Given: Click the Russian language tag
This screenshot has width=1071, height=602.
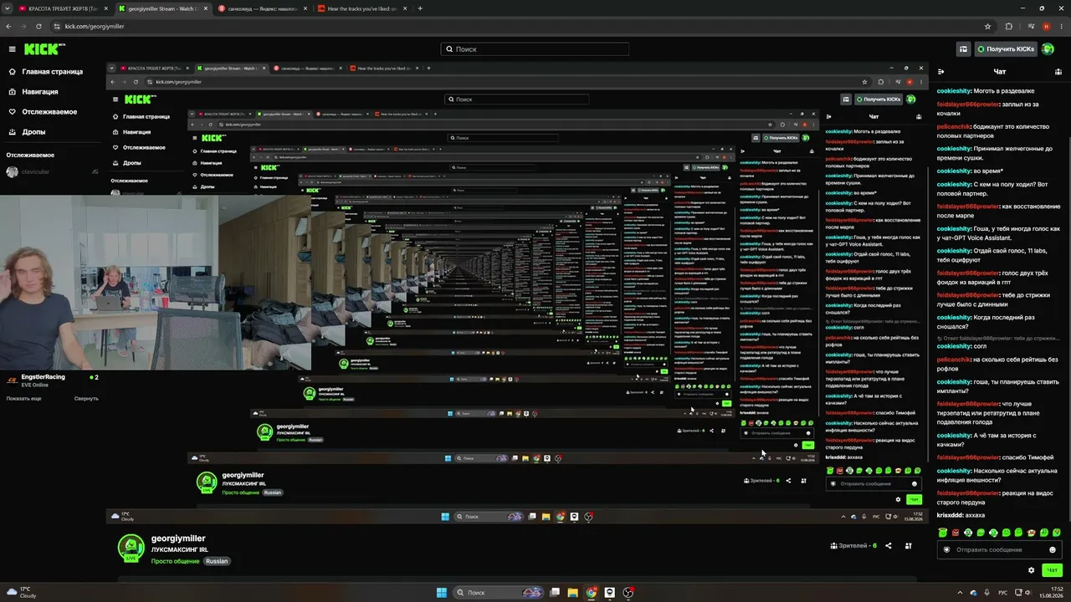Looking at the screenshot, I should 217,561.
